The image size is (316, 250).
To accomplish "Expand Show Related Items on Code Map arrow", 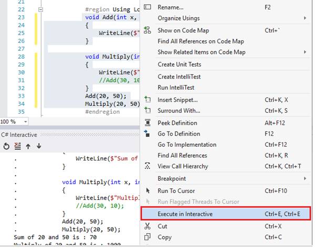I will click(x=305, y=52).
